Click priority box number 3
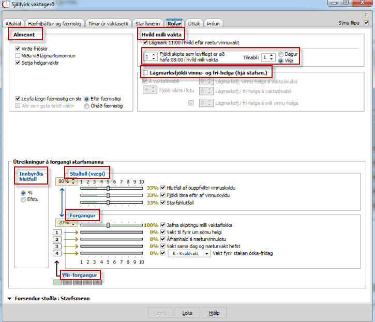 57,247
